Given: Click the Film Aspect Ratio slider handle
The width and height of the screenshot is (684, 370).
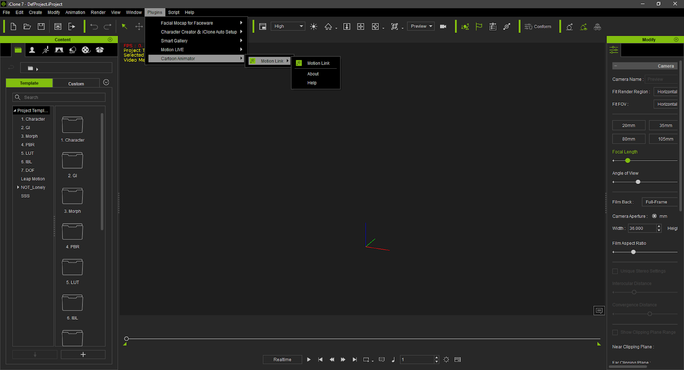Looking at the screenshot, I should pyautogui.click(x=634, y=252).
